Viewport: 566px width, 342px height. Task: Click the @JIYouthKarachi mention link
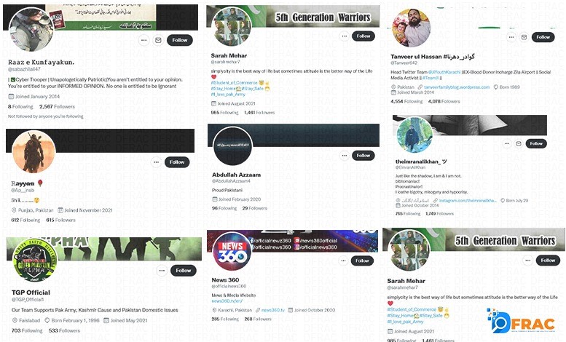point(444,72)
